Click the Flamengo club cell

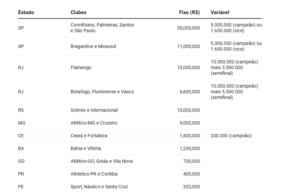point(81,67)
